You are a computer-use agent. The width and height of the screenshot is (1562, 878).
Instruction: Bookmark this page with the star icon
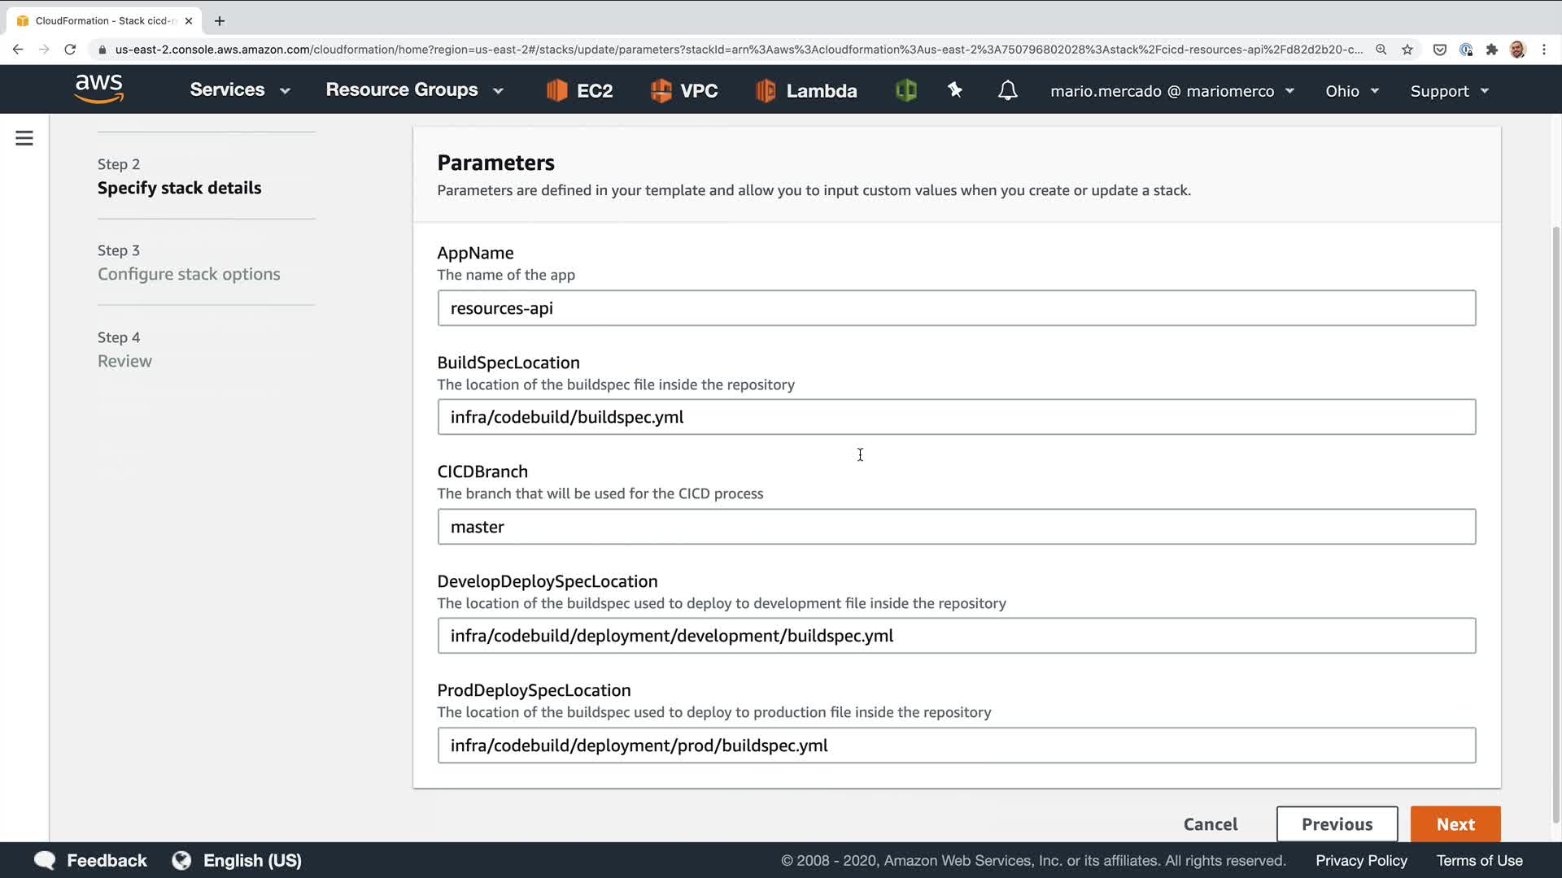coord(1407,50)
